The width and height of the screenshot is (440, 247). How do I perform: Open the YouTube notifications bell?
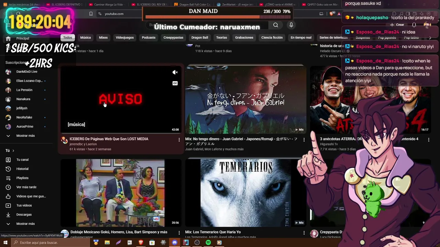point(414,25)
